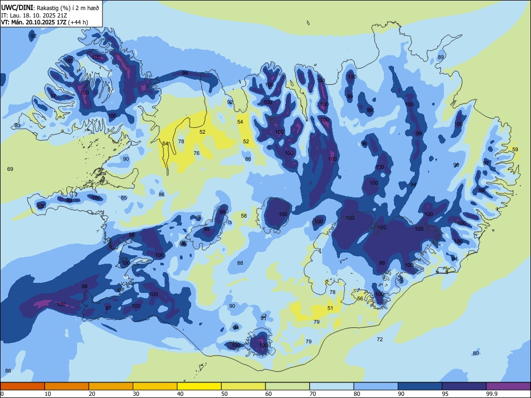Click the map value 91 in the southern highlands
531x398 pixels.
coord(263,318)
